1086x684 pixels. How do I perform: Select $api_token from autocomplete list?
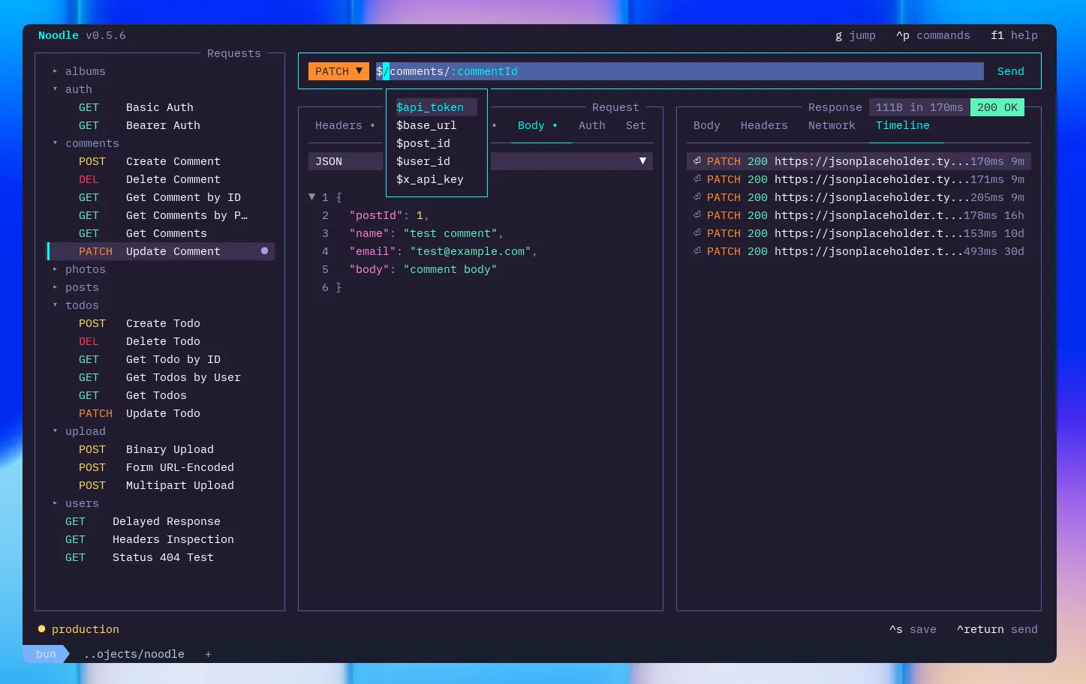pyautogui.click(x=437, y=107)
